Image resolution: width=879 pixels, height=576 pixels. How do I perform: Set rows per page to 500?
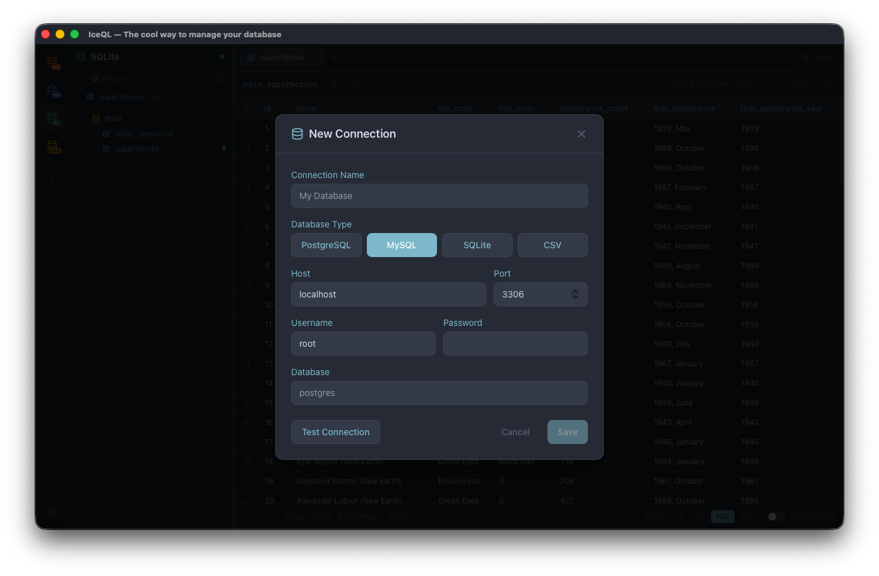pos(748,517)
